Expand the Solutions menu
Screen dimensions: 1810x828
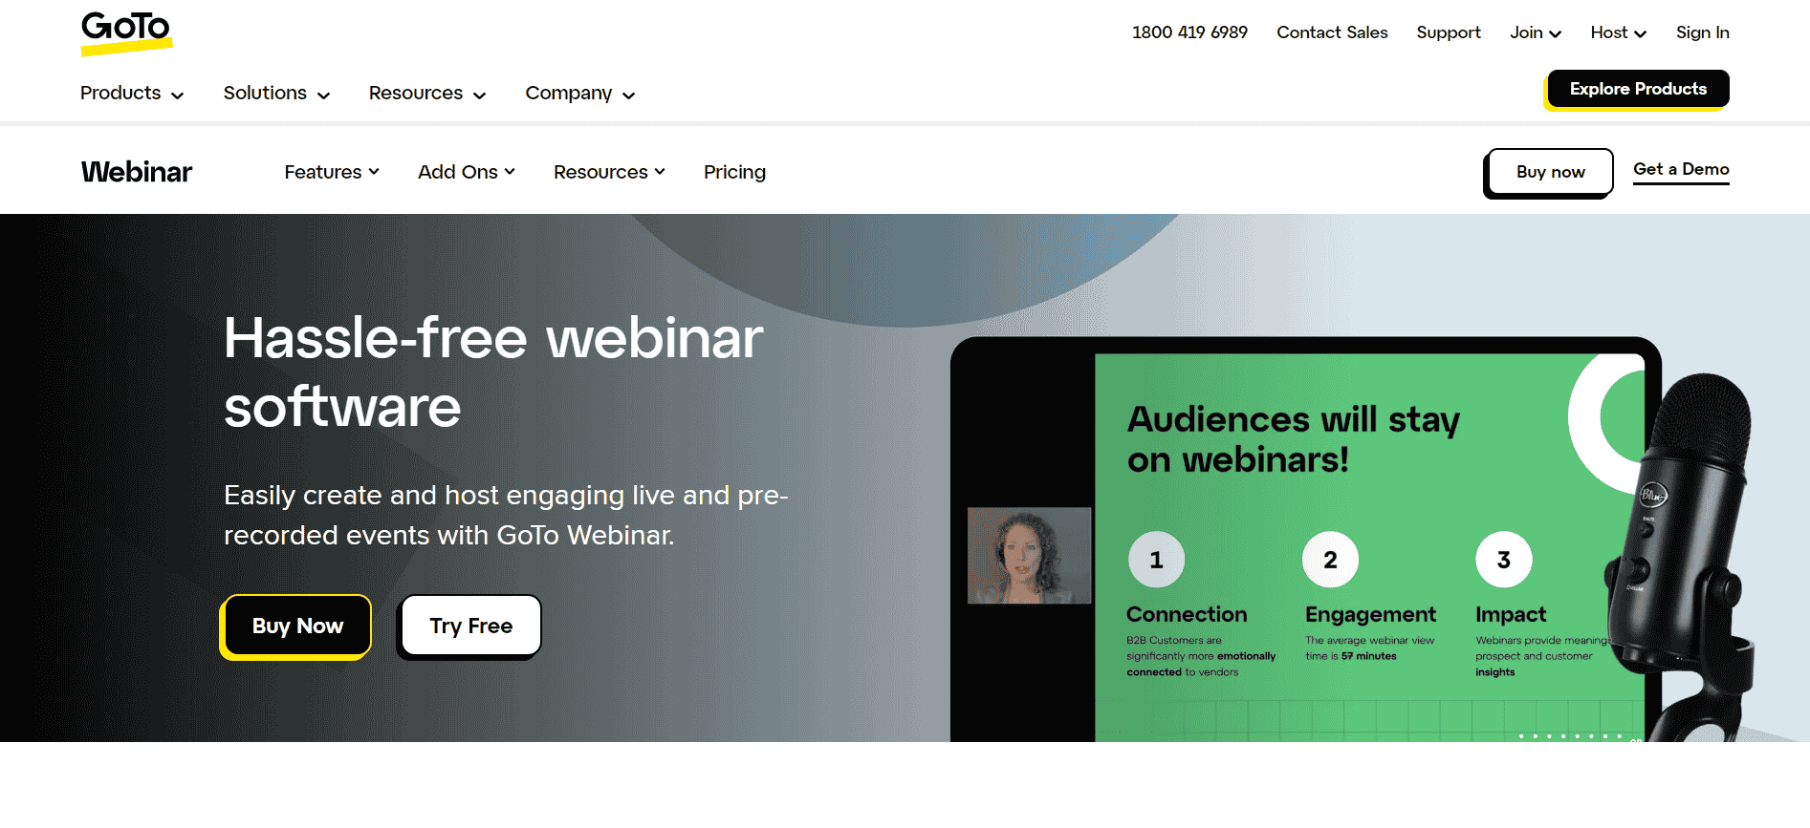[276, 93]
